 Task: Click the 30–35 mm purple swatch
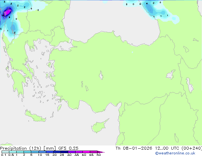[x=72, y=152]
